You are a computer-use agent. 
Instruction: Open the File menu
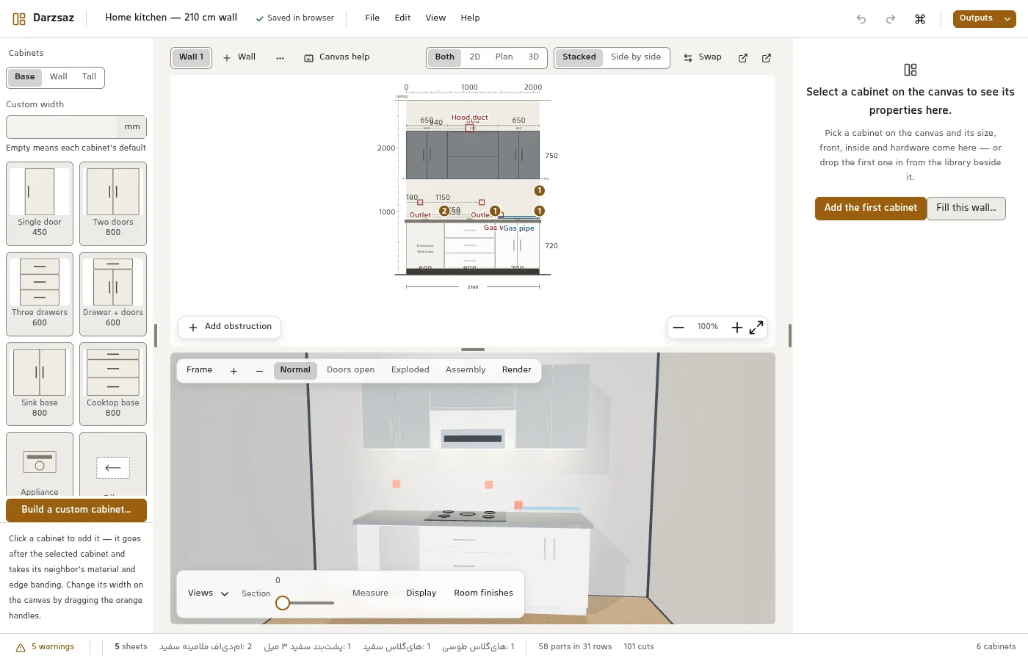tap(372, 18)
